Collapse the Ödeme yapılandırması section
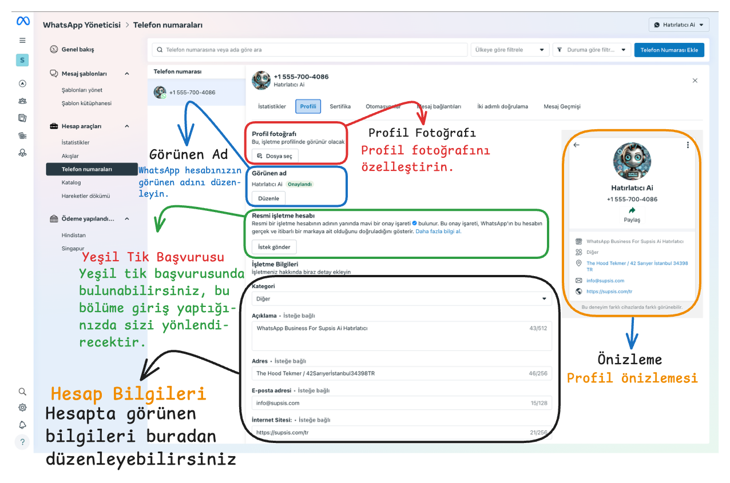Viewport: 730px width, 483px height. [x=127, y=219]
